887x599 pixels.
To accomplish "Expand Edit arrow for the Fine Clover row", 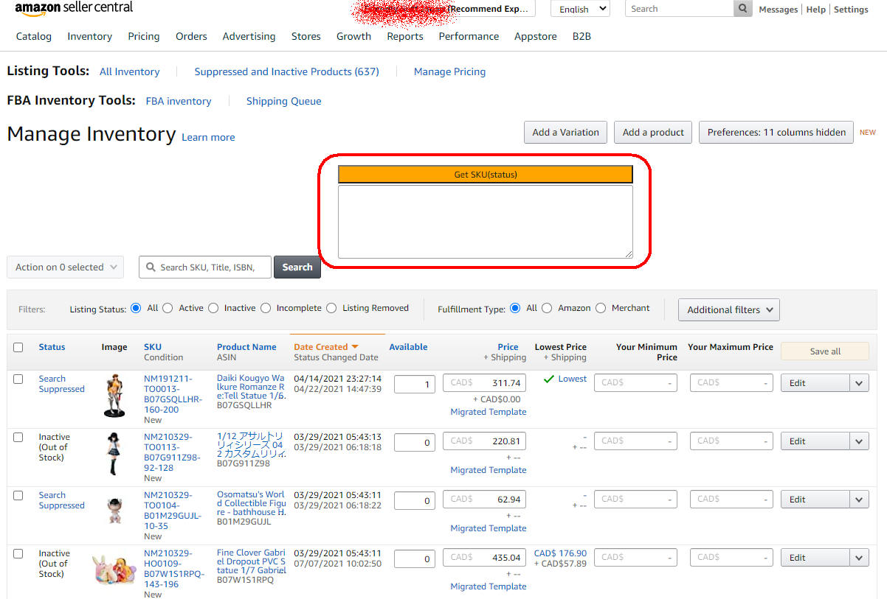I will (859, 557).
